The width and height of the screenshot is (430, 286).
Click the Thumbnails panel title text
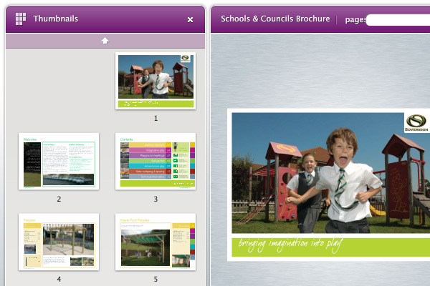[x=56, y=19]
